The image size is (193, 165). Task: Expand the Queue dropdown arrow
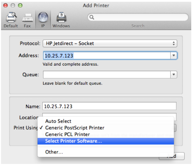(174, 75)
